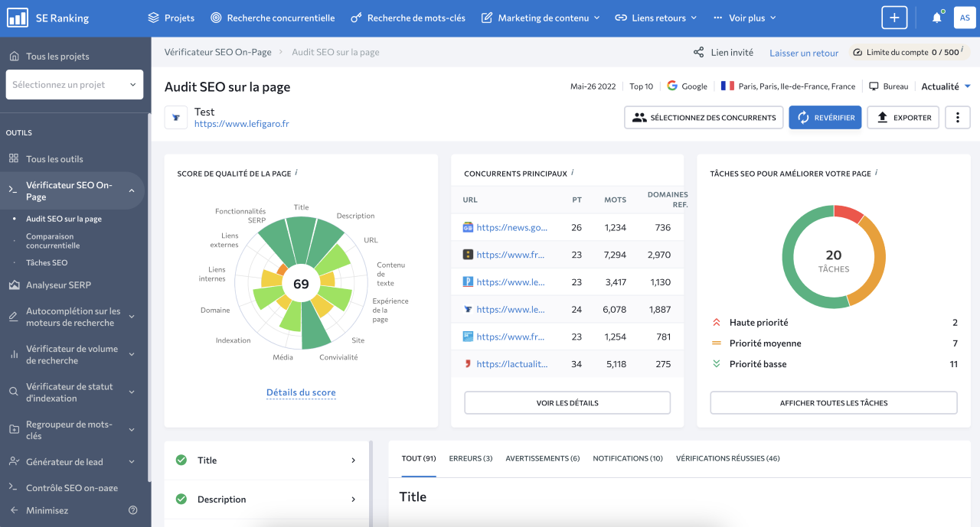Open Analyseur SERP from sidebar
Viewport: 980px width, 527px height.
[x=58, y=285]
